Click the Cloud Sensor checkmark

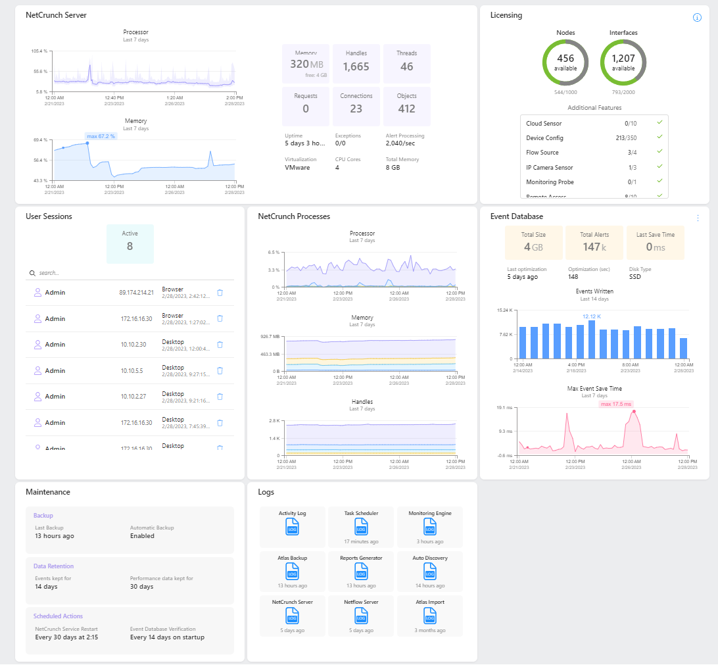pos(659,122)
